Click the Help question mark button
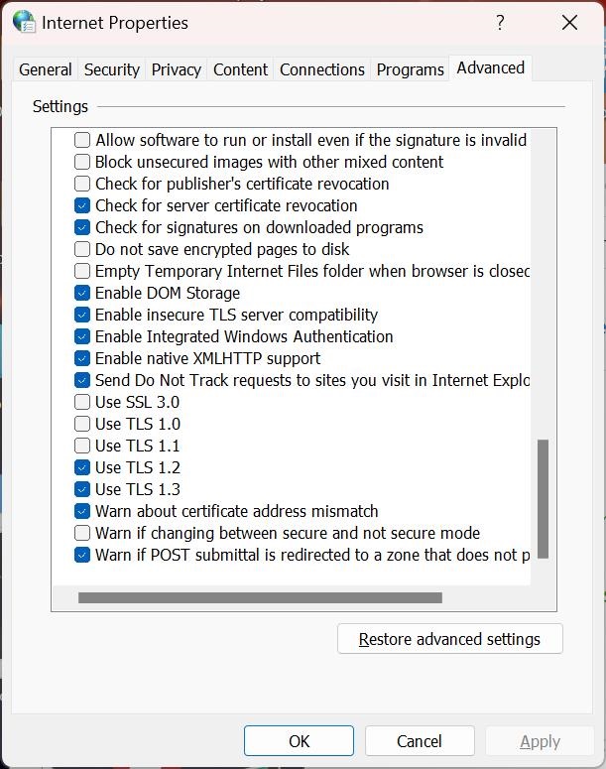 [x=501, y=22]
